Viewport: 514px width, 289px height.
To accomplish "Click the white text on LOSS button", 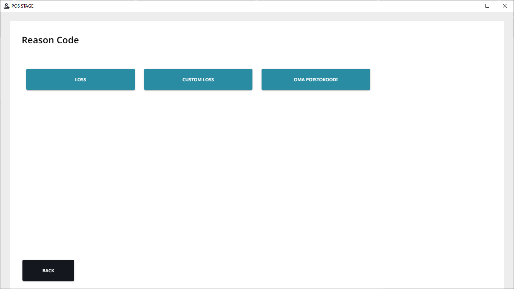I will (x=81, y=80).
